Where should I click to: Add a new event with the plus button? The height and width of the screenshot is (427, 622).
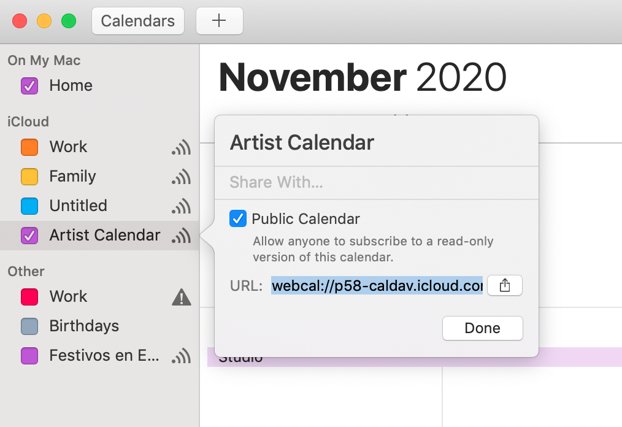220,21
